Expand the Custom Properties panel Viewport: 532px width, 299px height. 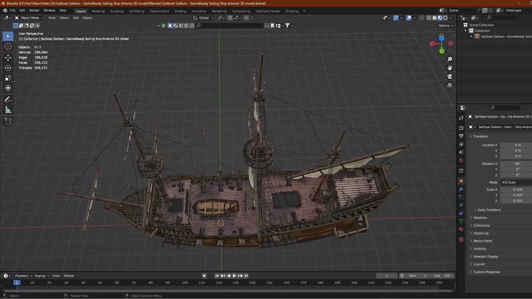click(486, 272)
